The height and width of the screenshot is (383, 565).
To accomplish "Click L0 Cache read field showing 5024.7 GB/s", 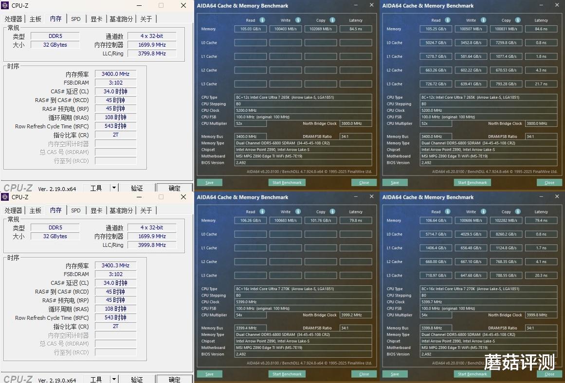I will click(436, 42).
